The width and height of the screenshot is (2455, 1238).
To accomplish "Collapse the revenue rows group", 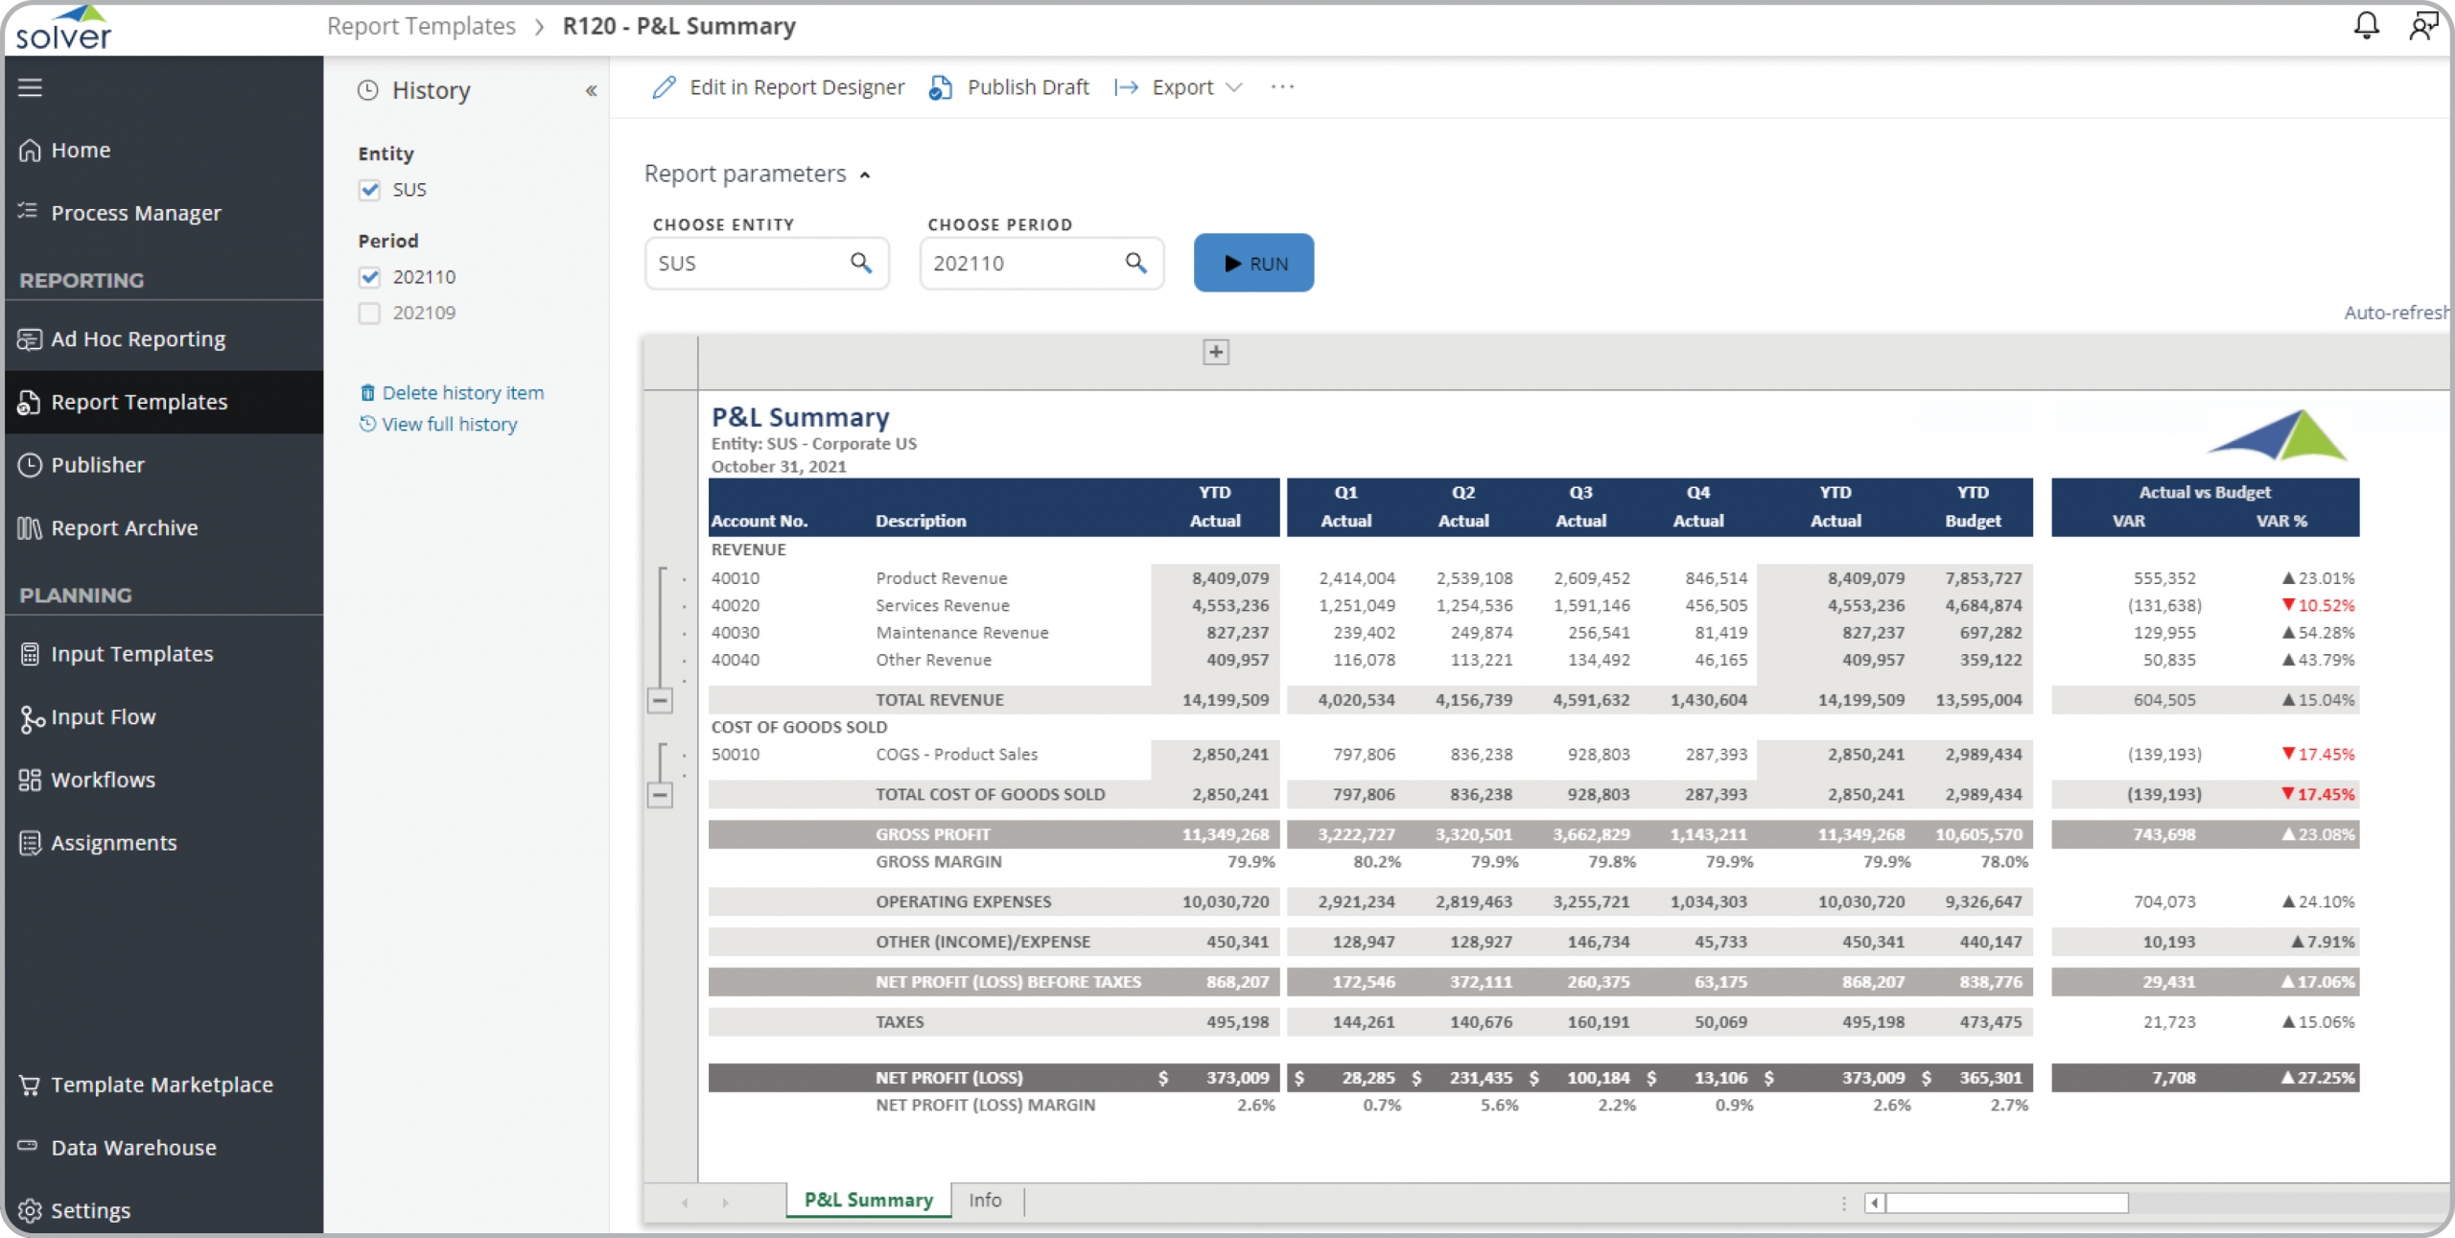I will pyautogui.click(x=660, y=701).
